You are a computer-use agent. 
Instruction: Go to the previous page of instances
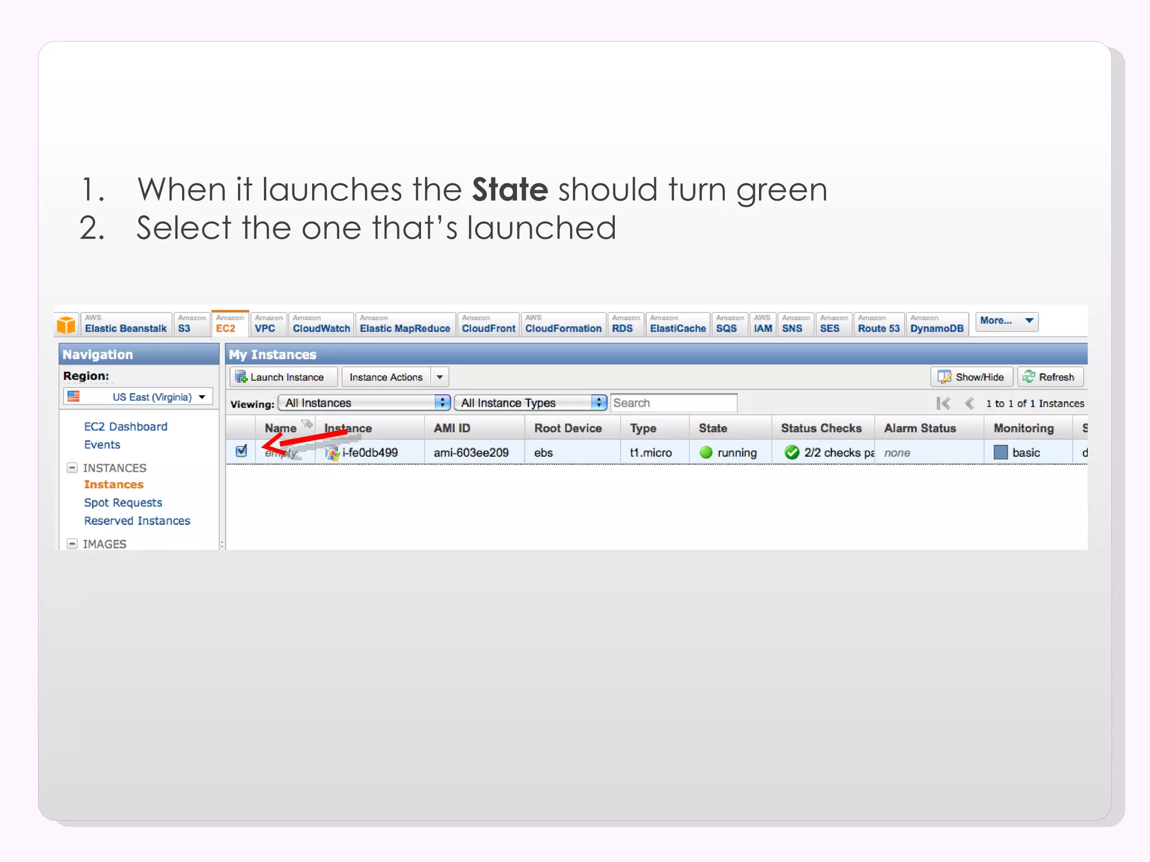click(x=969, y=403)
